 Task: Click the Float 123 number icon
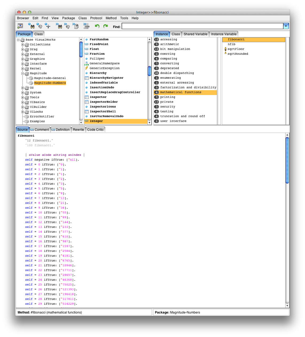coord(87,49)
